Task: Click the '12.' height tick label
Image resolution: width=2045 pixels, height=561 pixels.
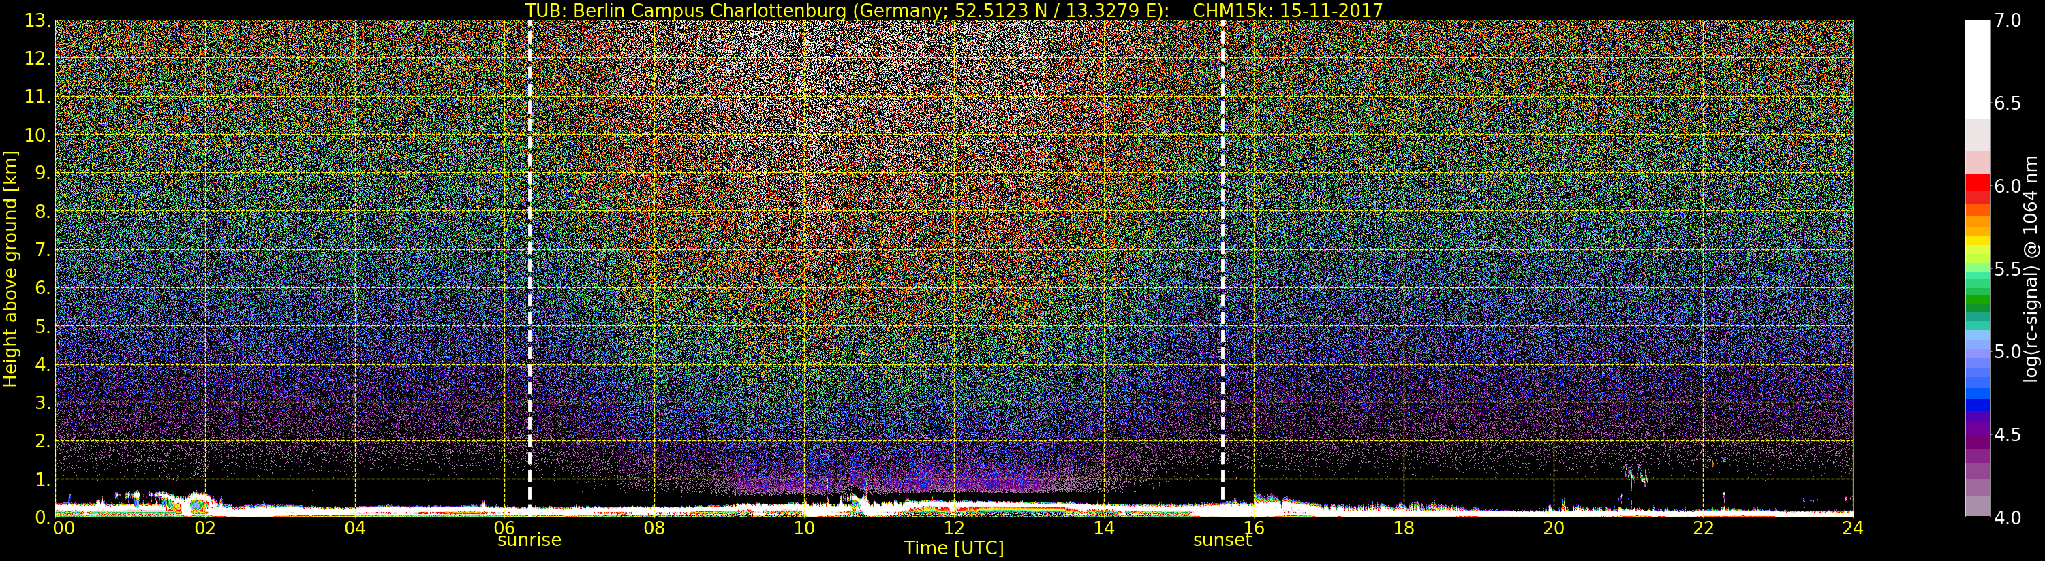Action: tap(37, 59)
